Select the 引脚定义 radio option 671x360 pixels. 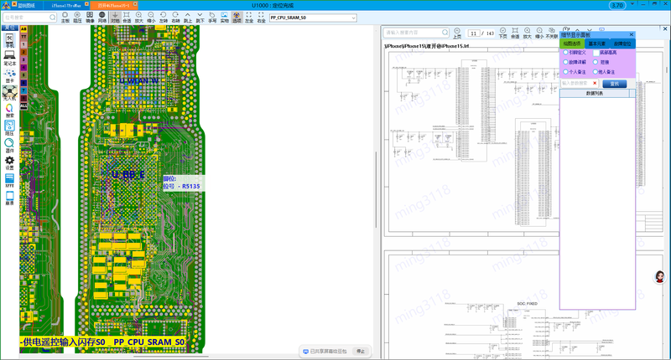pyautogui.click(x=564, y=52)
